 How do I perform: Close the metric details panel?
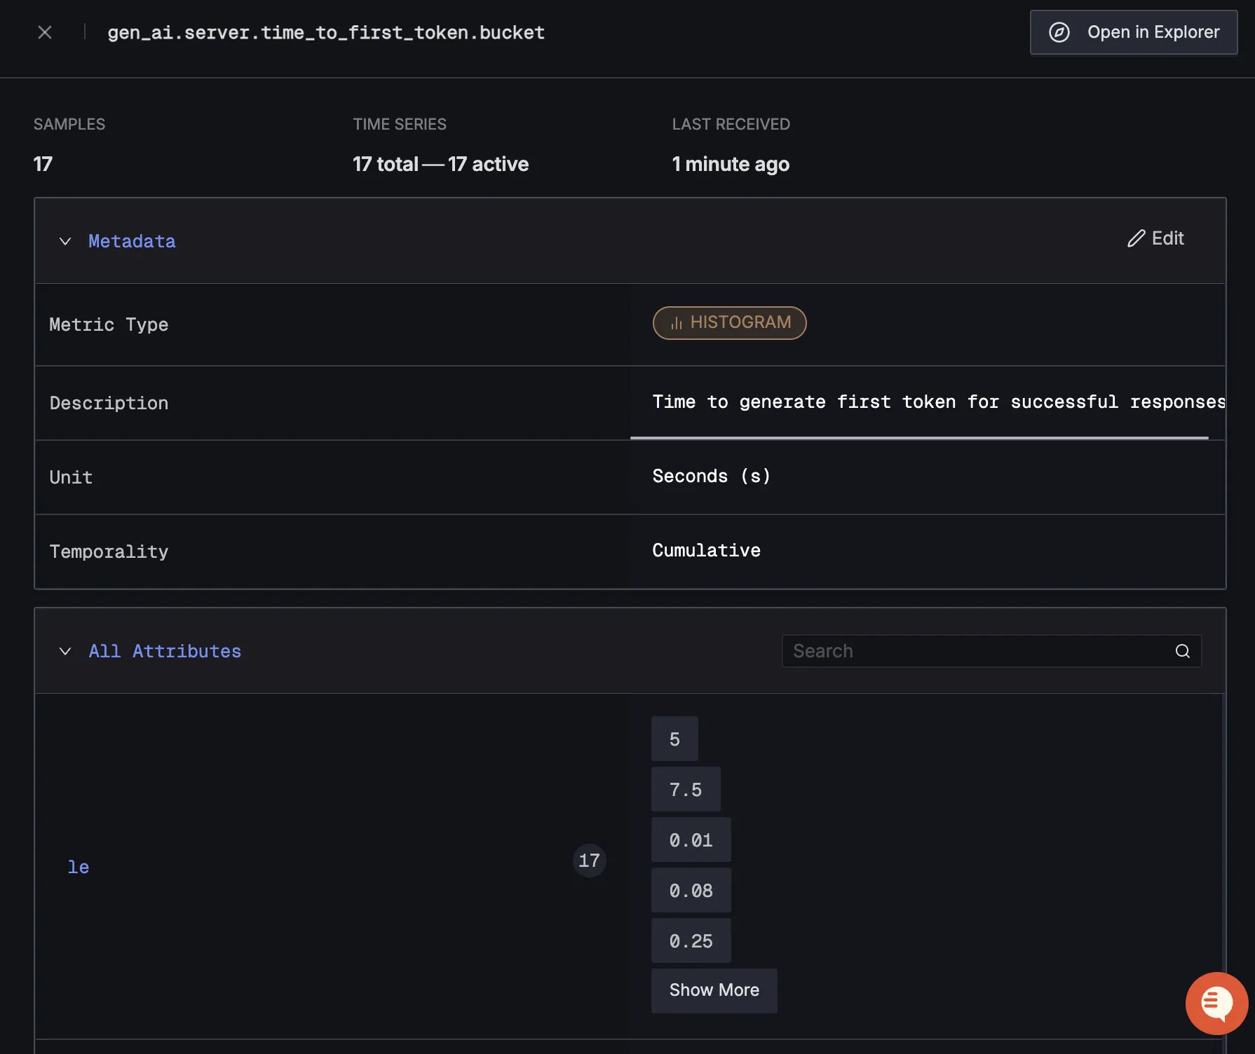(45, 32)
